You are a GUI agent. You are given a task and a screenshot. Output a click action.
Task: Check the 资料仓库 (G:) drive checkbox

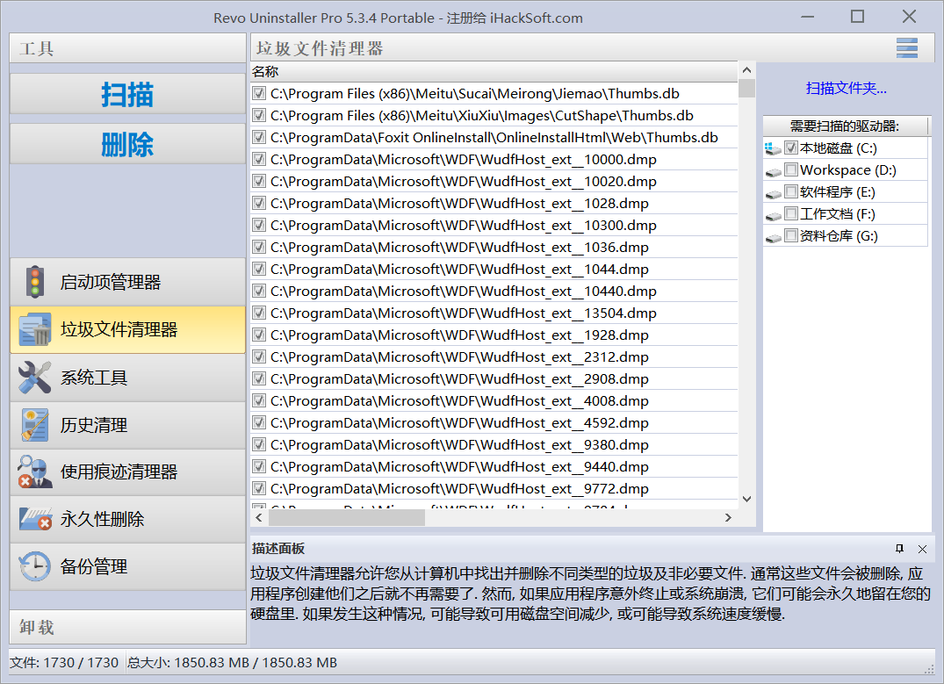(x=791, y=235)
